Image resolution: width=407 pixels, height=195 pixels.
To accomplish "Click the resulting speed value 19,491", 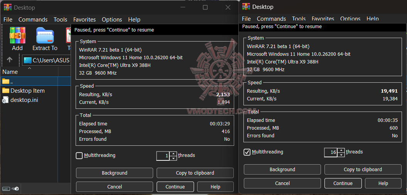I will [389, 91].
